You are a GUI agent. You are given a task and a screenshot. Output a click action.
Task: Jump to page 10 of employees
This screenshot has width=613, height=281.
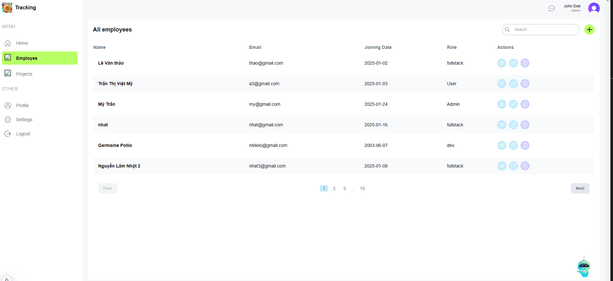362,188
